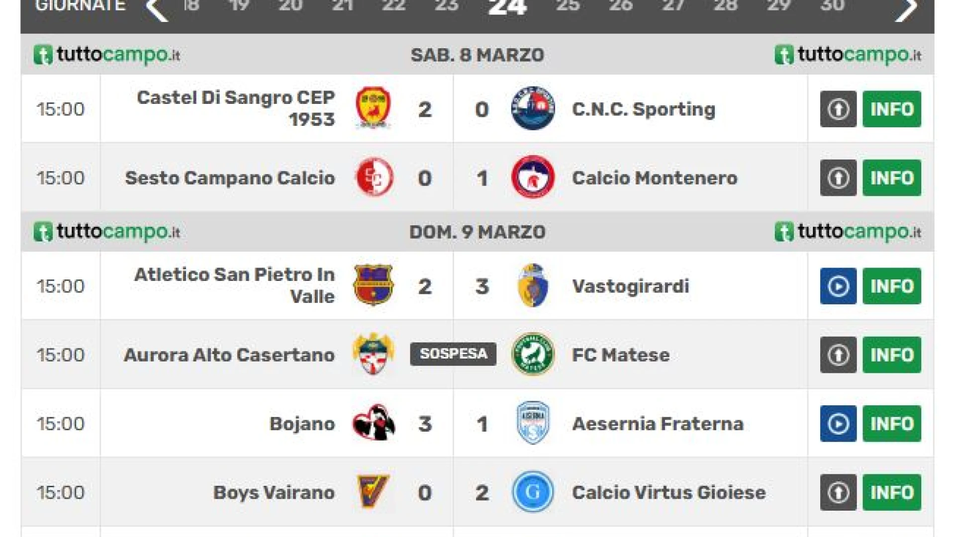Click upload icon for Aurora Alto Casertano match
This screenshot has width=955, height=537.
point(838,355)
